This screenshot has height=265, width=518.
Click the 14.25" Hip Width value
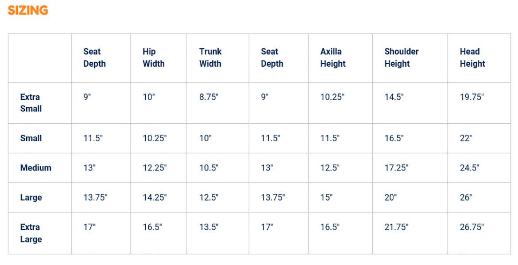pos(155,197)
